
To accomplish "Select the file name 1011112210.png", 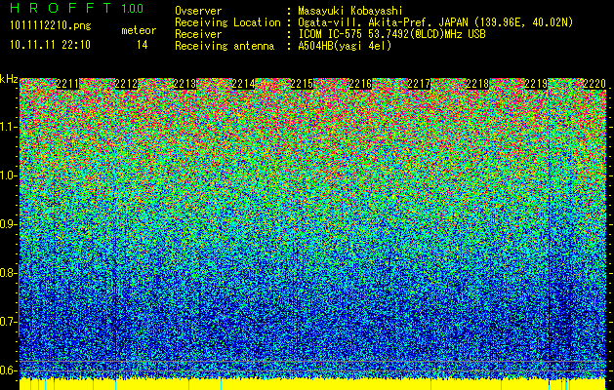I will pos(51,26).
